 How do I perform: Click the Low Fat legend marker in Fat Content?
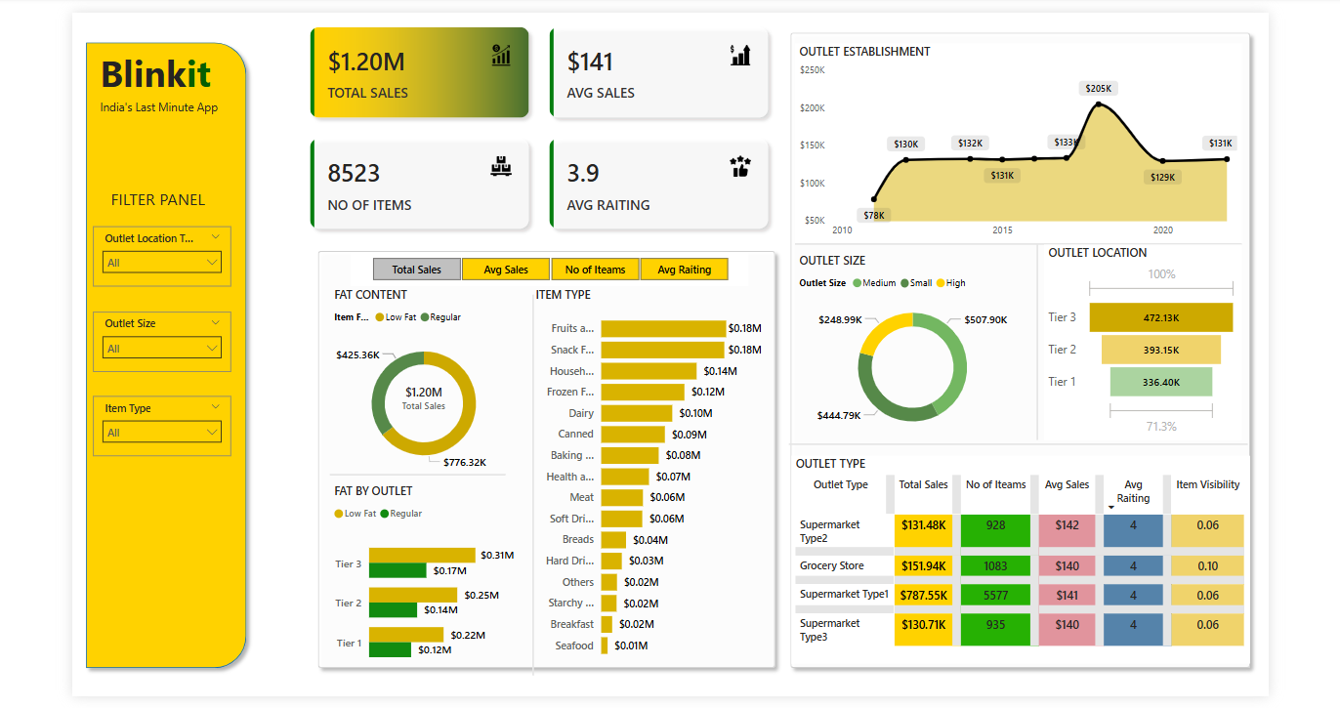(380, 317)
